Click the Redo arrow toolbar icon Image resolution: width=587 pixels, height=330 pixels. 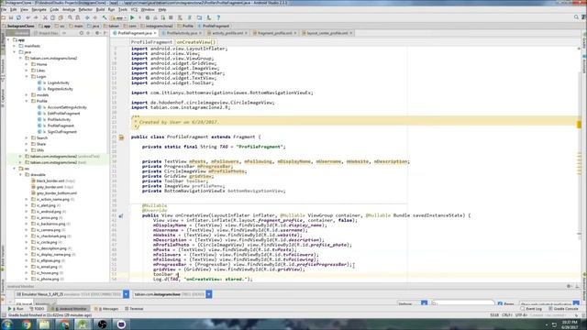[36, 17]
